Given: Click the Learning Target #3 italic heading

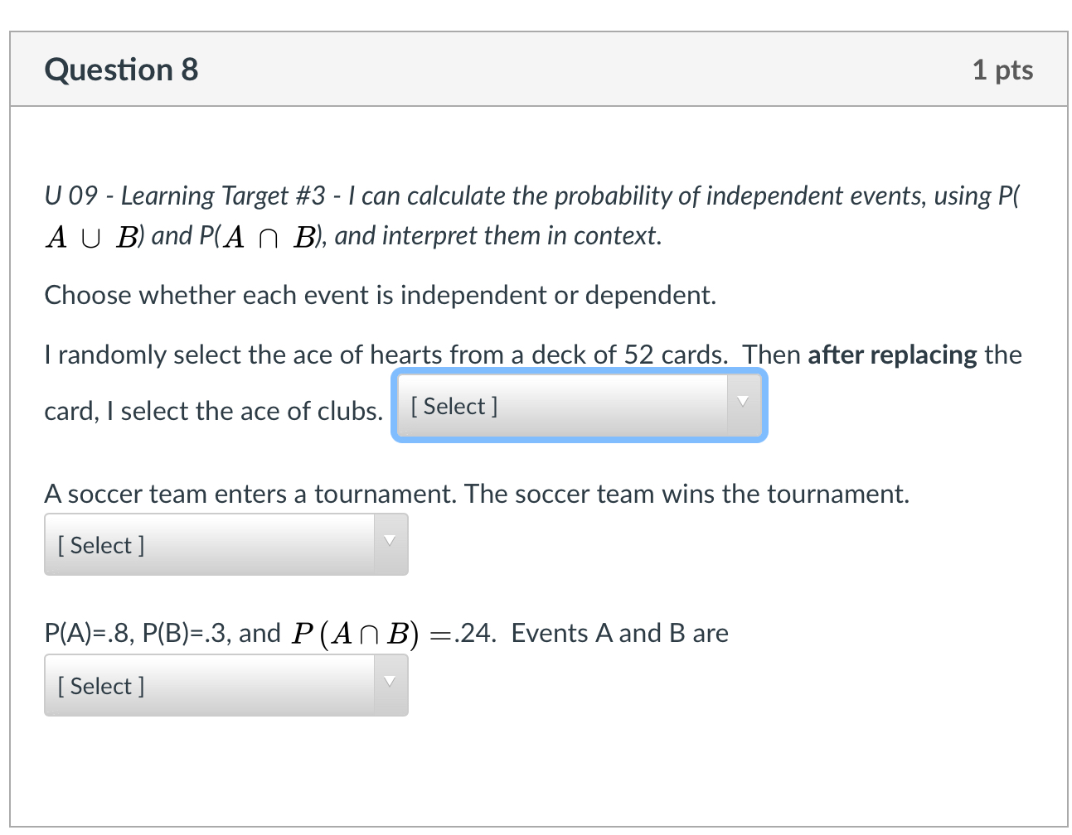Looking at the screenshot, I should pyautogui.click(x=332, y=195).
